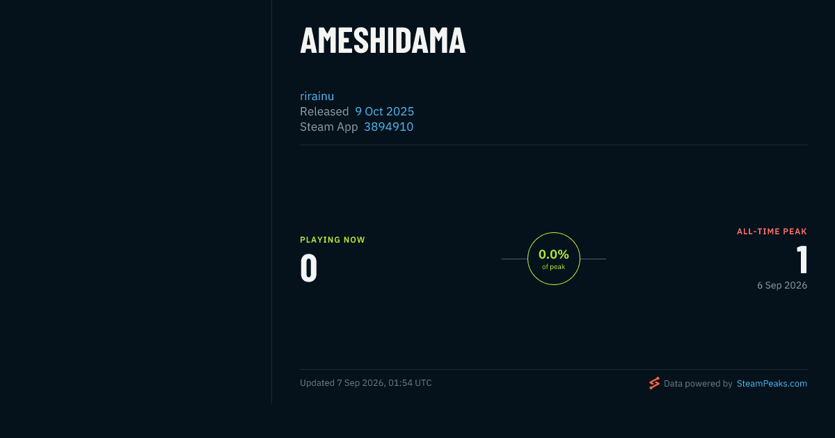Click the all-time peak value 1

(802, 260)
